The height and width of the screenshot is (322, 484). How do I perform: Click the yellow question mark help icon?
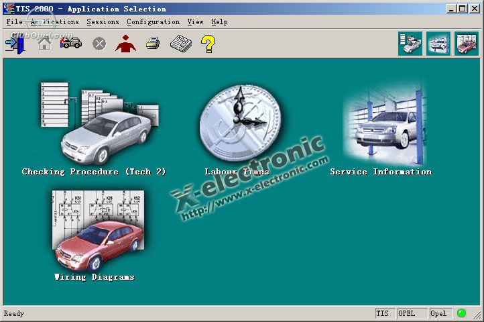[x=208, y=44]
